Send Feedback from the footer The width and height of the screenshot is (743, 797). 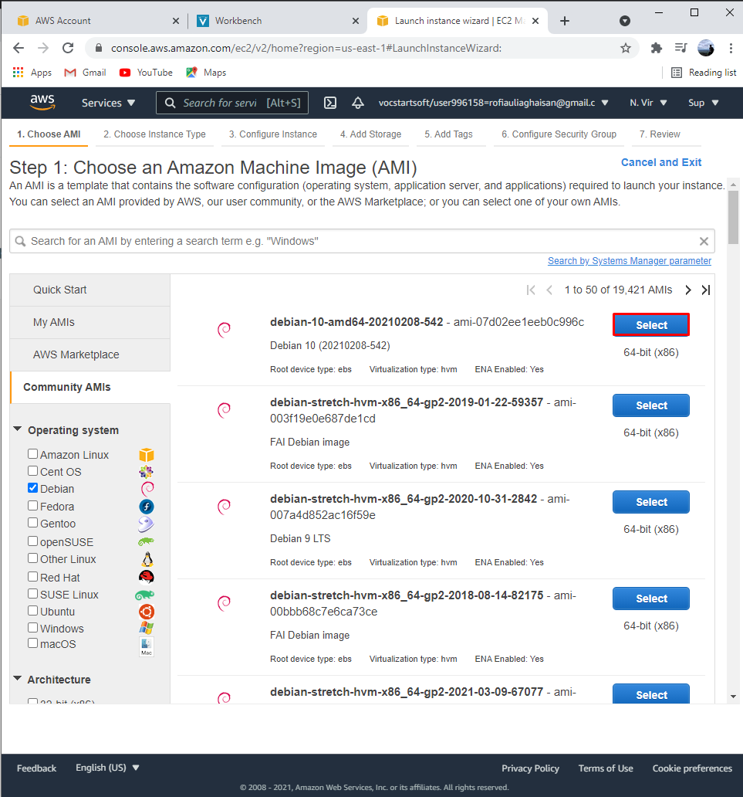click(x=36, y=768)
